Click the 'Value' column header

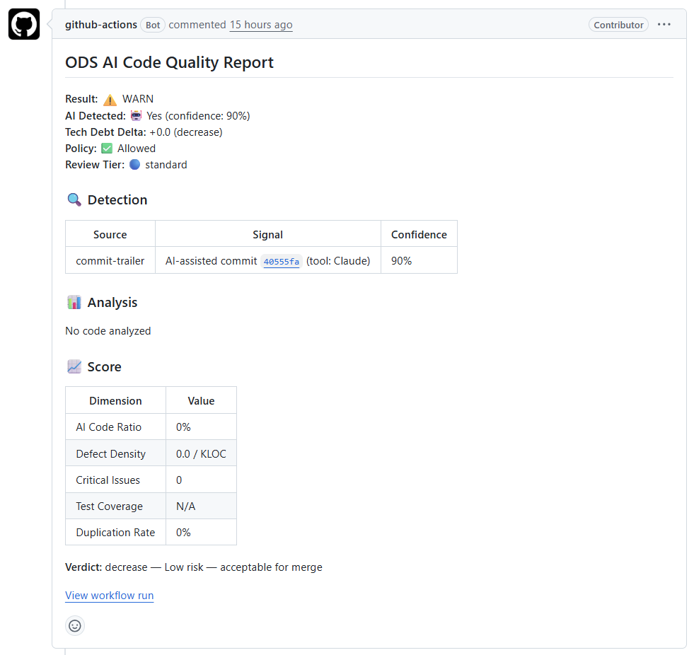click(x=202, y=400)
